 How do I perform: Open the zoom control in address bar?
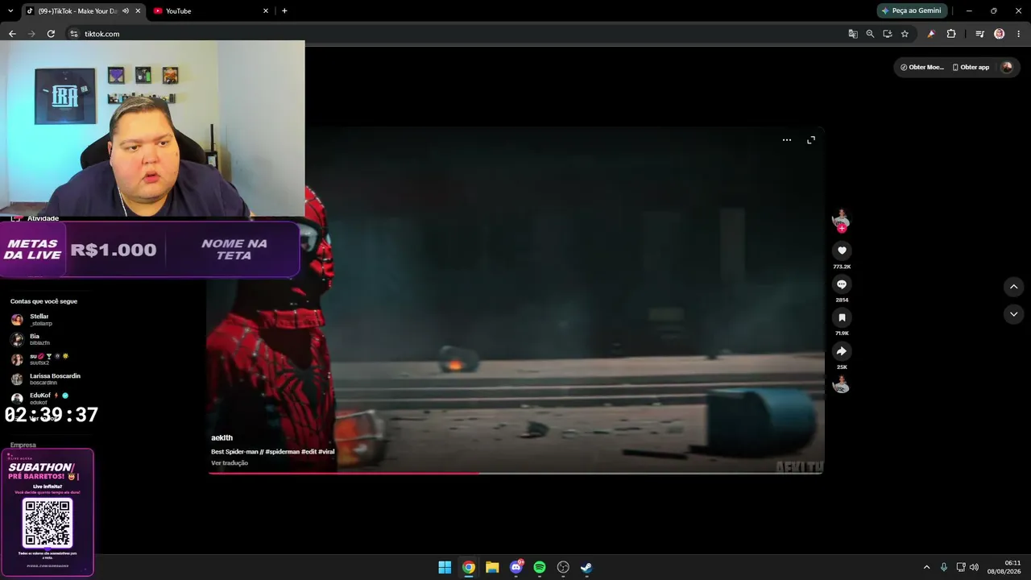click(x=870, y=34)
